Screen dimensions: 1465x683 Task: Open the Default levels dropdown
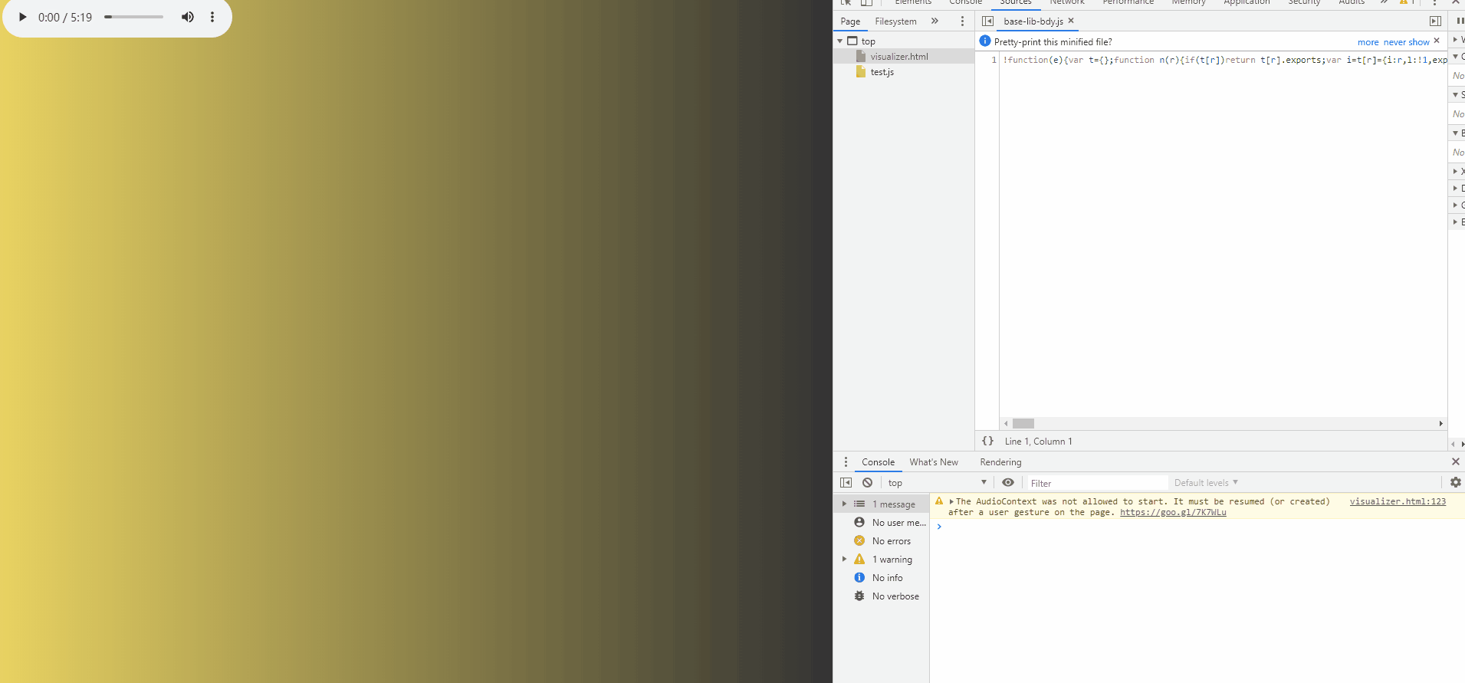click(x=1206, y=483)
